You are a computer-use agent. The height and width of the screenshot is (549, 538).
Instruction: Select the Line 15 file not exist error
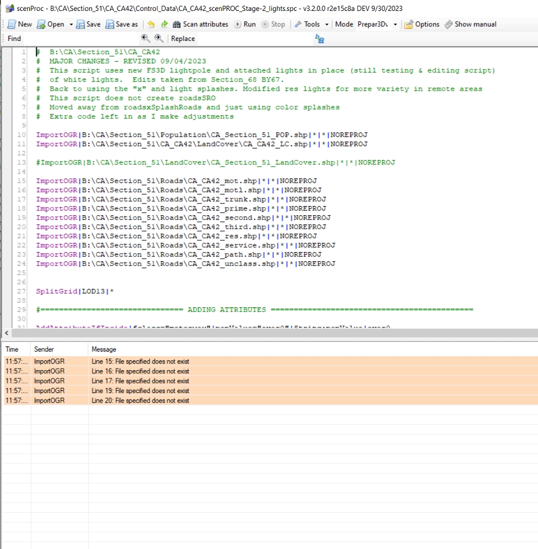270,361
